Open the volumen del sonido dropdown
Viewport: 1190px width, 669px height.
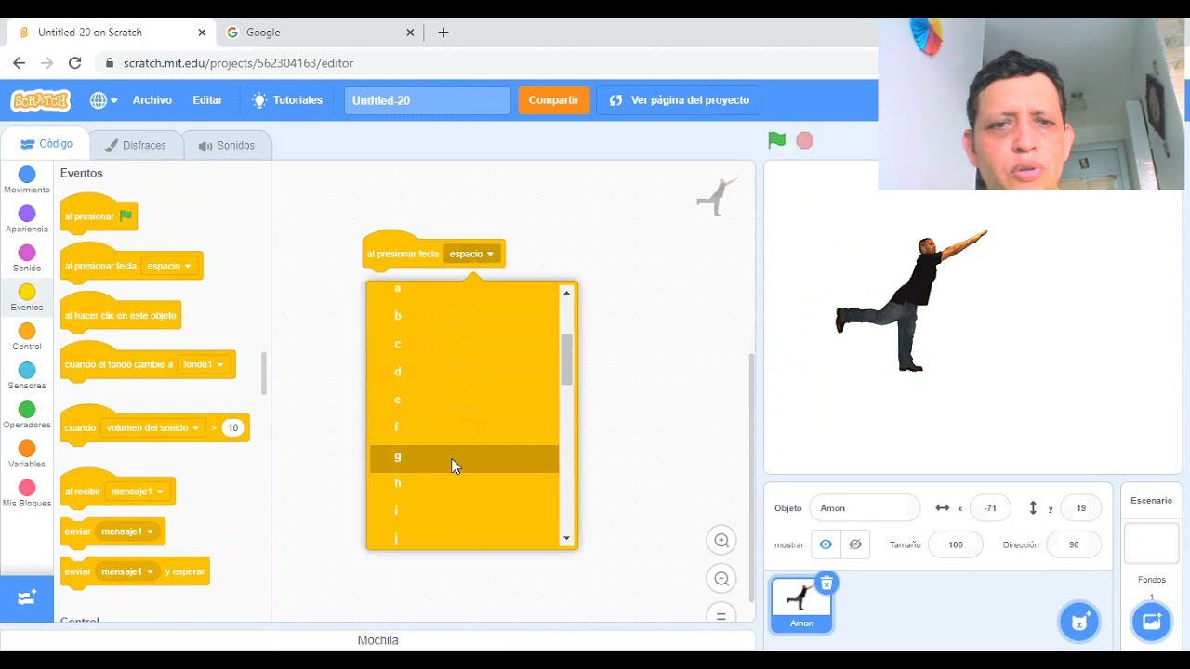[x=153, y=427]
